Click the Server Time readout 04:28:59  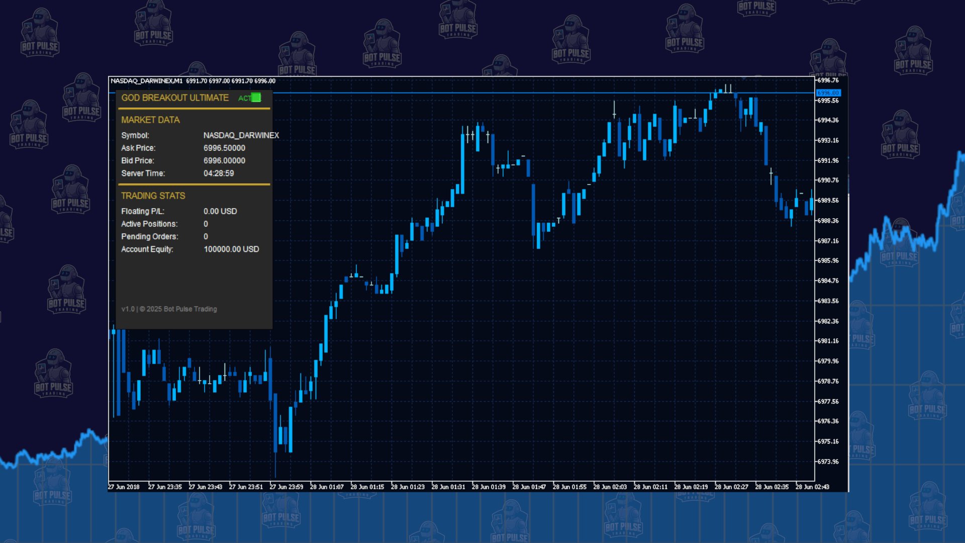click(x=219, y=173)
